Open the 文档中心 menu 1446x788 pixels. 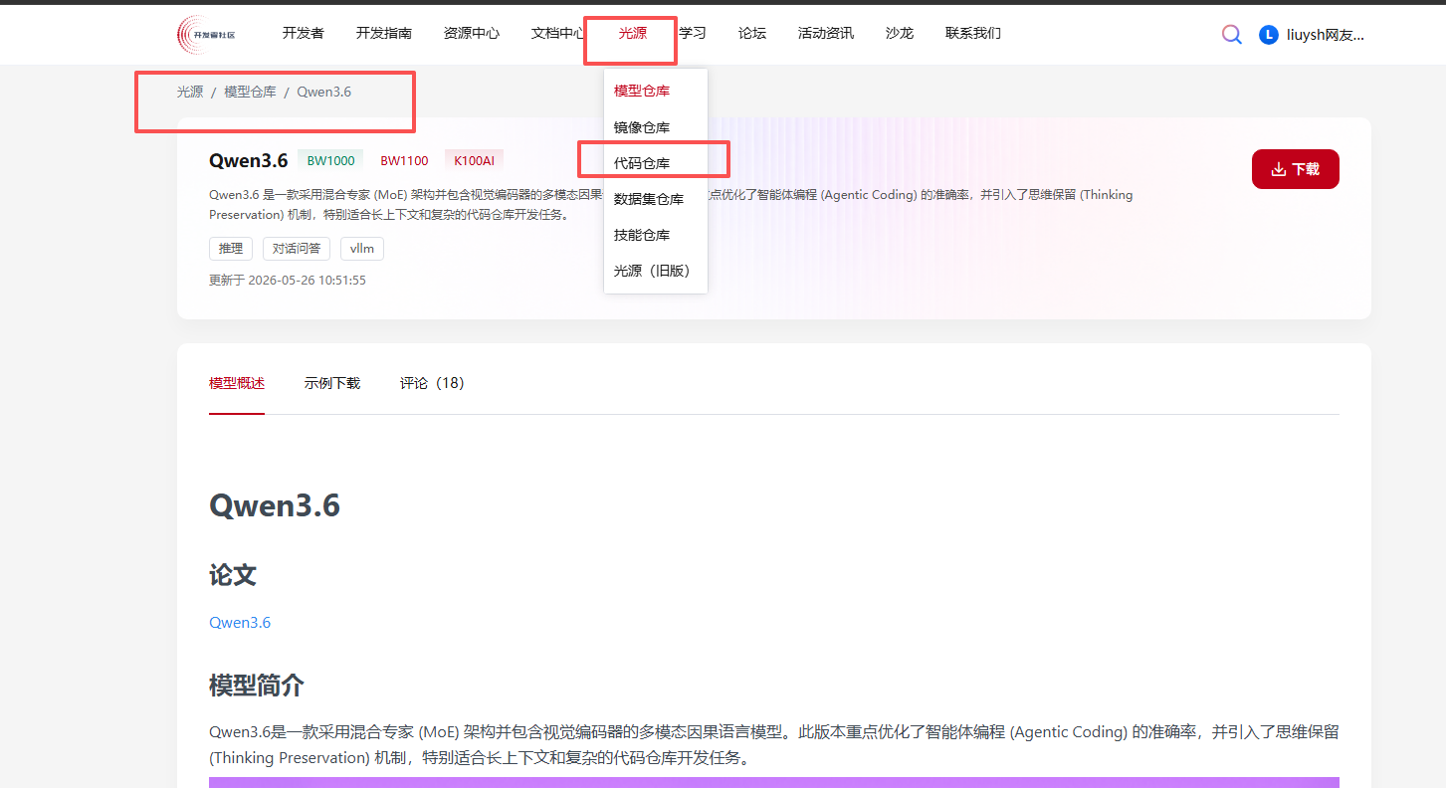(x=558, y=33)
